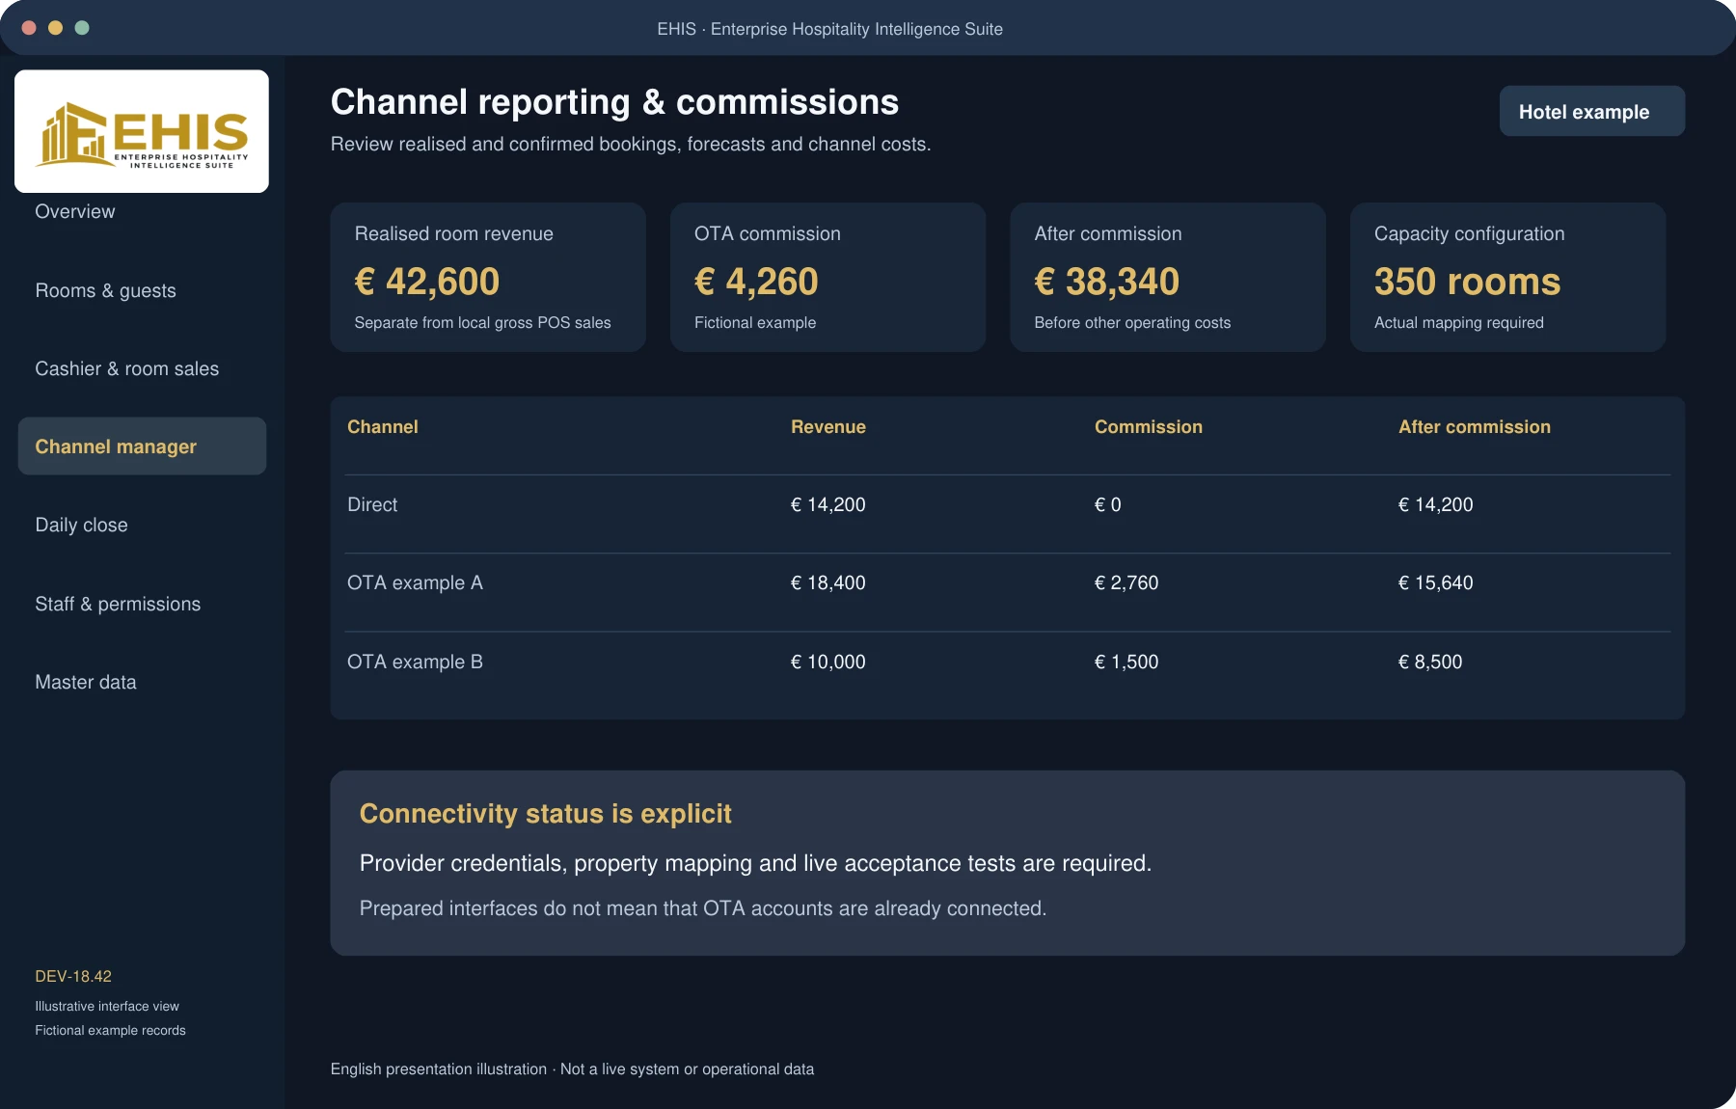Image resolution: width=1736 pixels, height=1109 pixels.
Task: Click the € 0 commission cell
Action: [1108, 504]
